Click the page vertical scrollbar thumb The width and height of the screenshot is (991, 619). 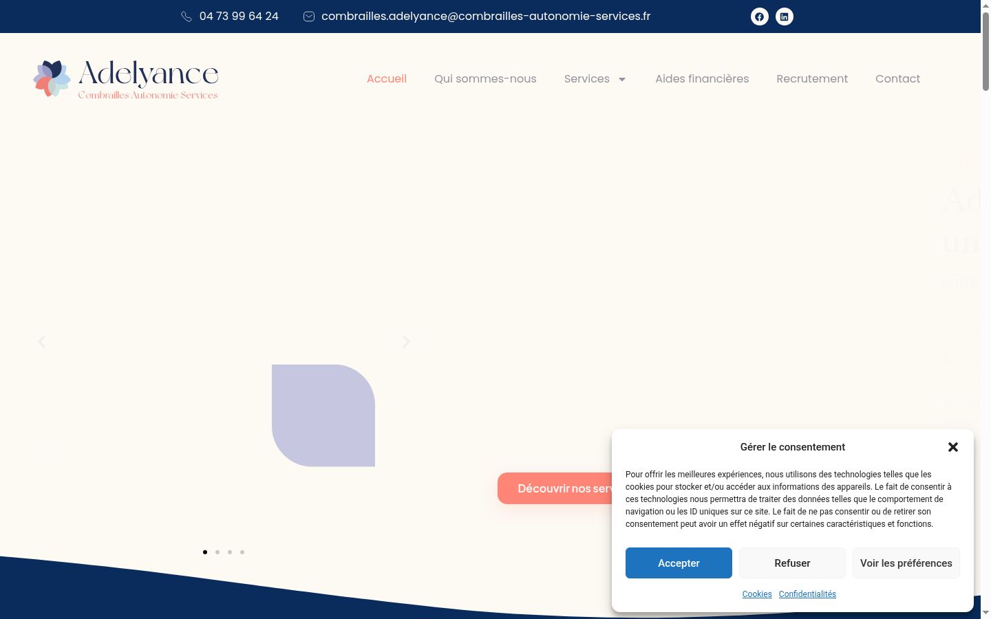pos(985,52)
